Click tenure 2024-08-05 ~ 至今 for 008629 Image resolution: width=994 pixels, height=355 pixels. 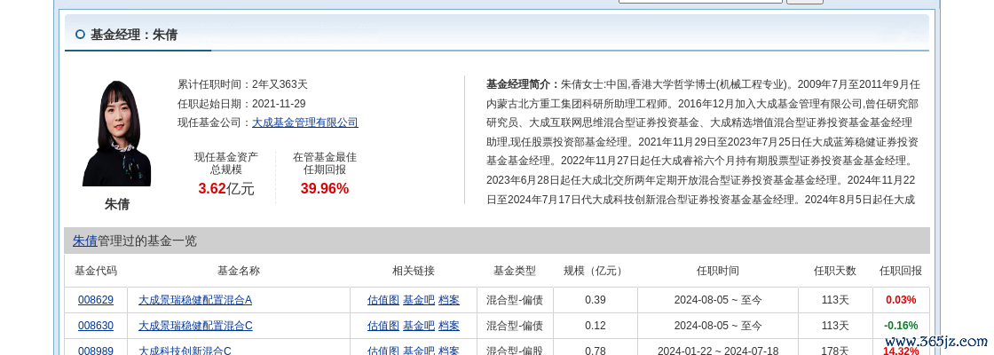718,300
